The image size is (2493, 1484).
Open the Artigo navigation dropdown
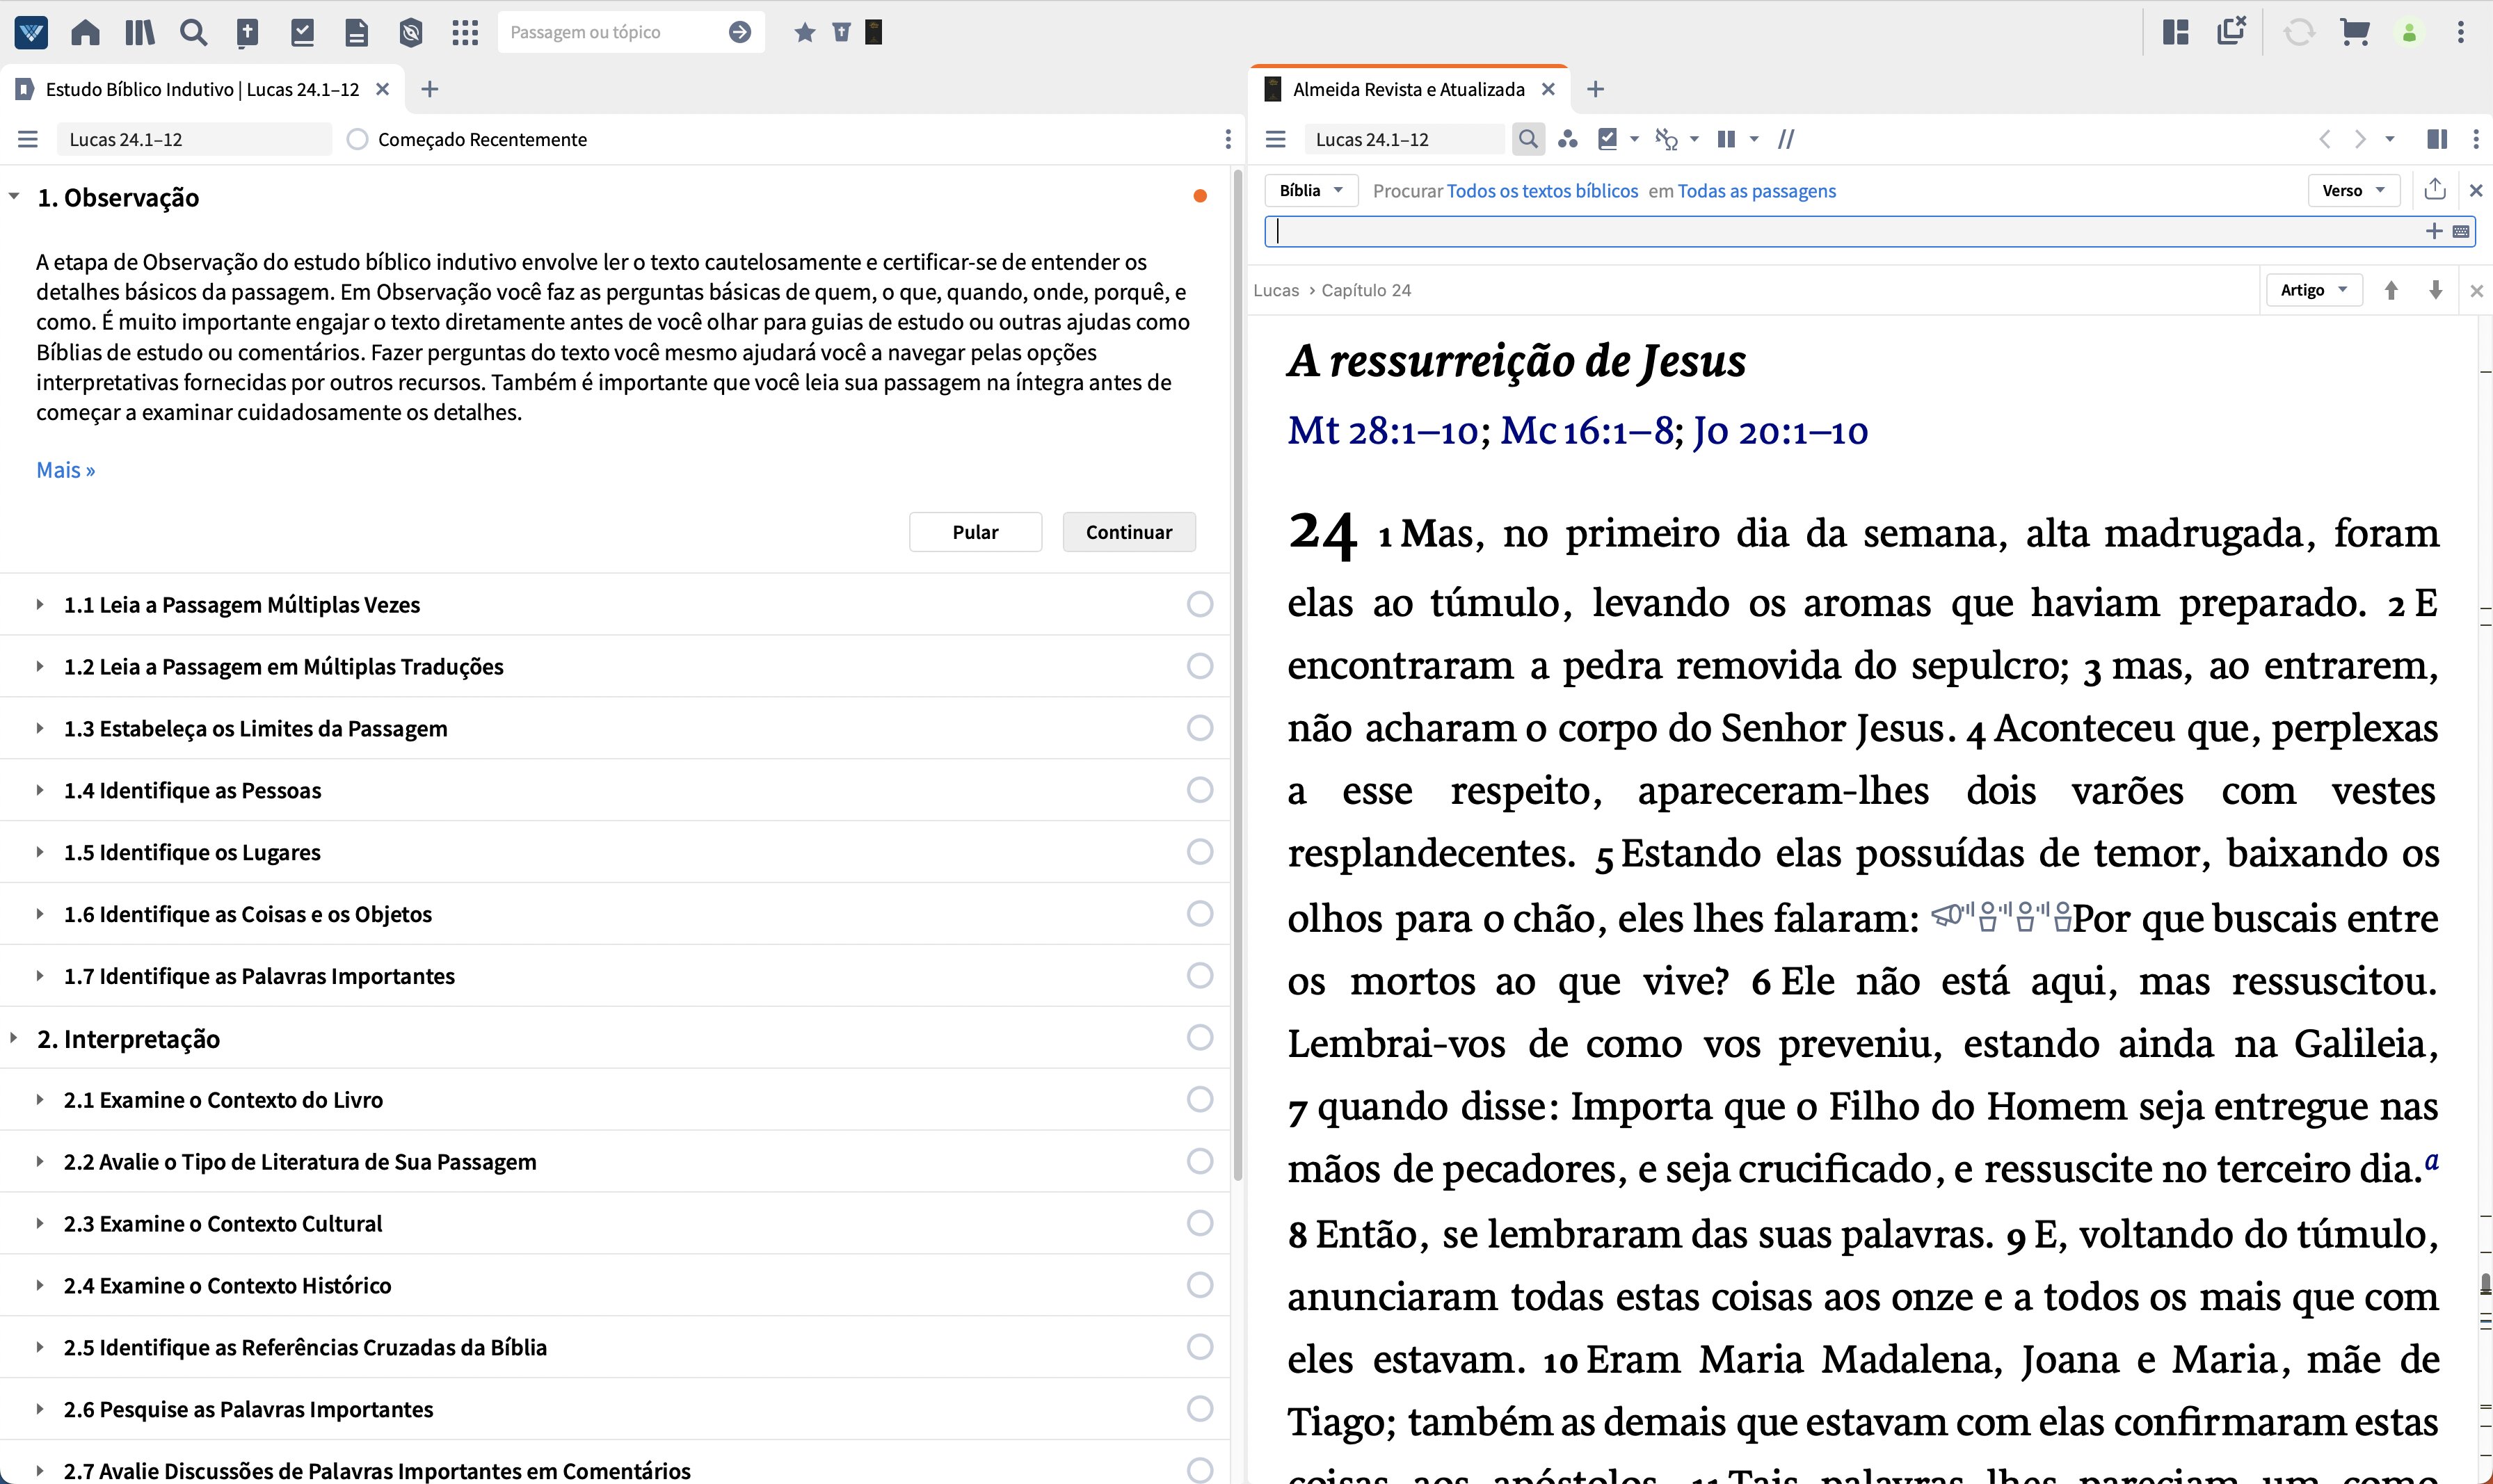click(x=2313, y=290)
